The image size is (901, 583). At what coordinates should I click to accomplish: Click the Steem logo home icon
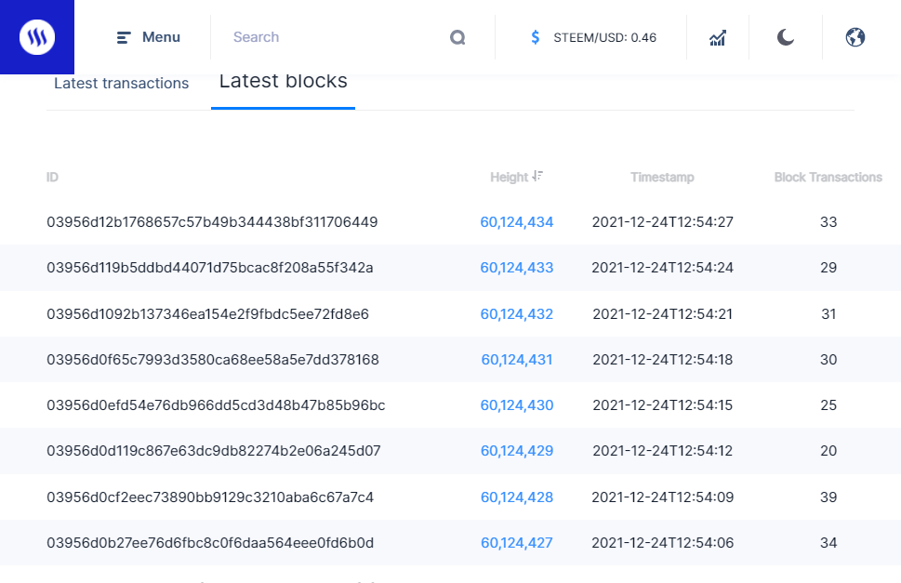[37, 37]
